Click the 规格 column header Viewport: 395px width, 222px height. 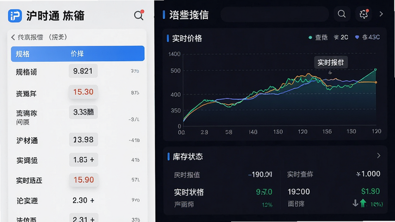tap(23, 54)
